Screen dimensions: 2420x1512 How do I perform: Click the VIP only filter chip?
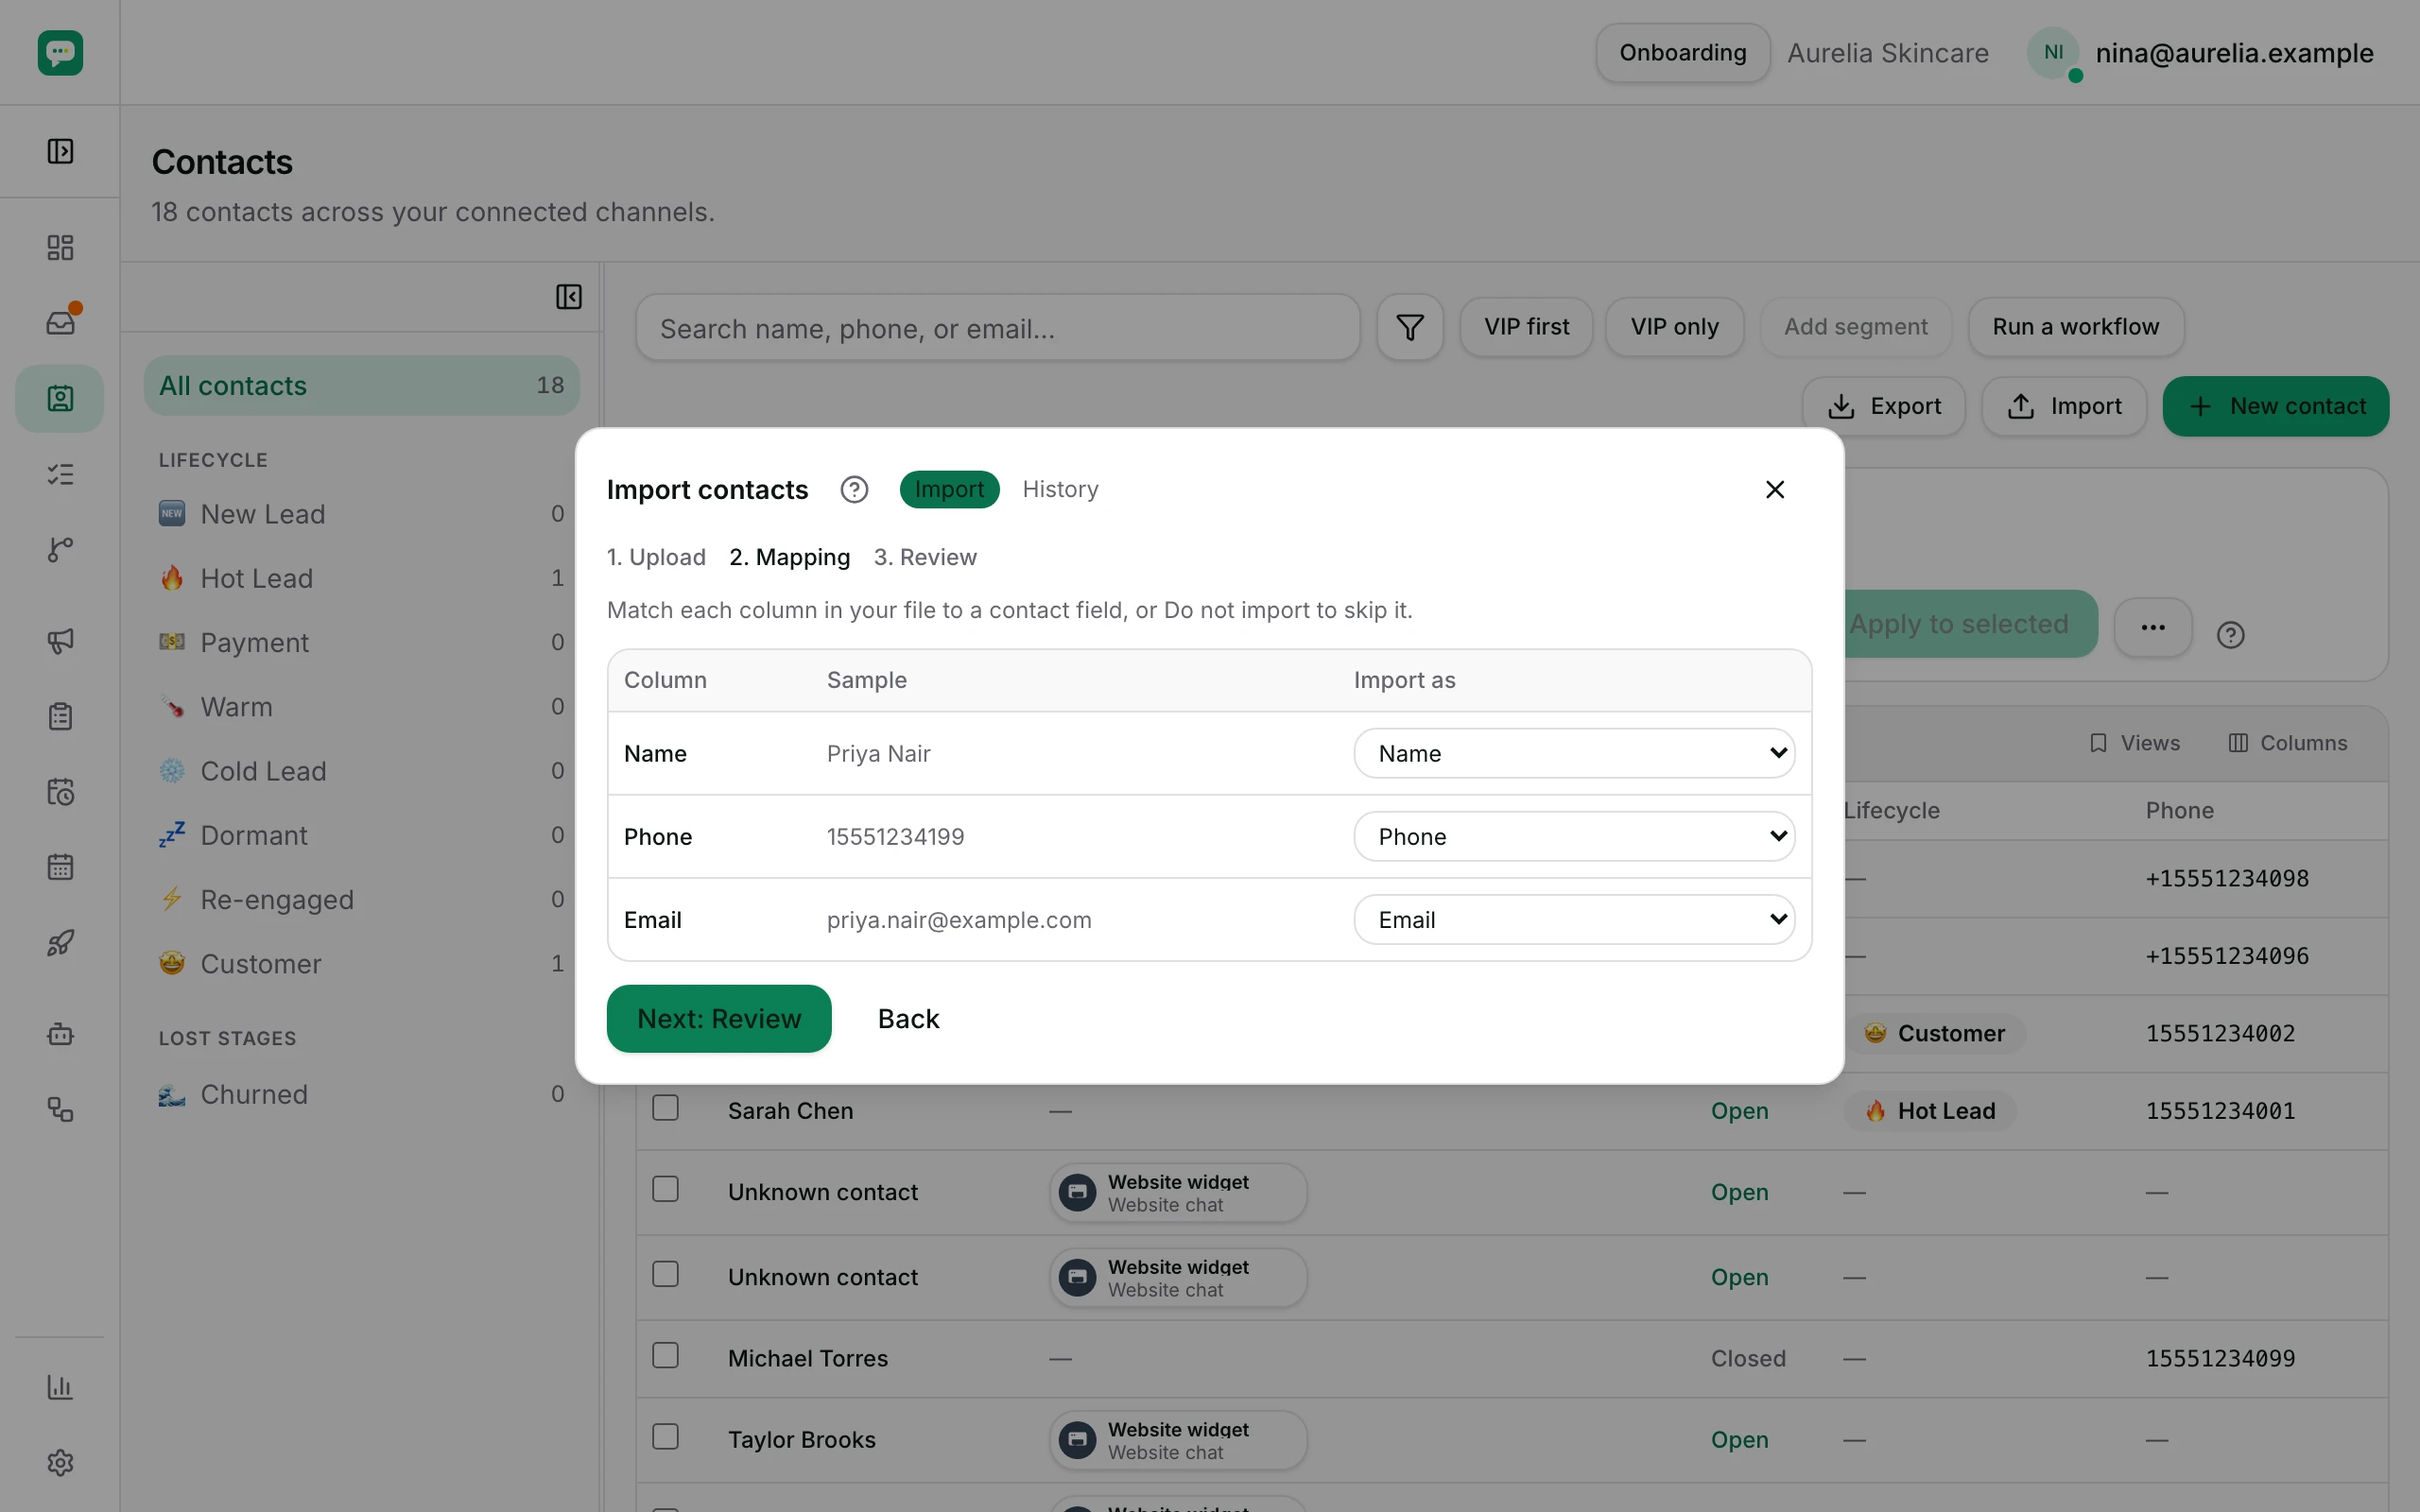(x=1674, y=327)
